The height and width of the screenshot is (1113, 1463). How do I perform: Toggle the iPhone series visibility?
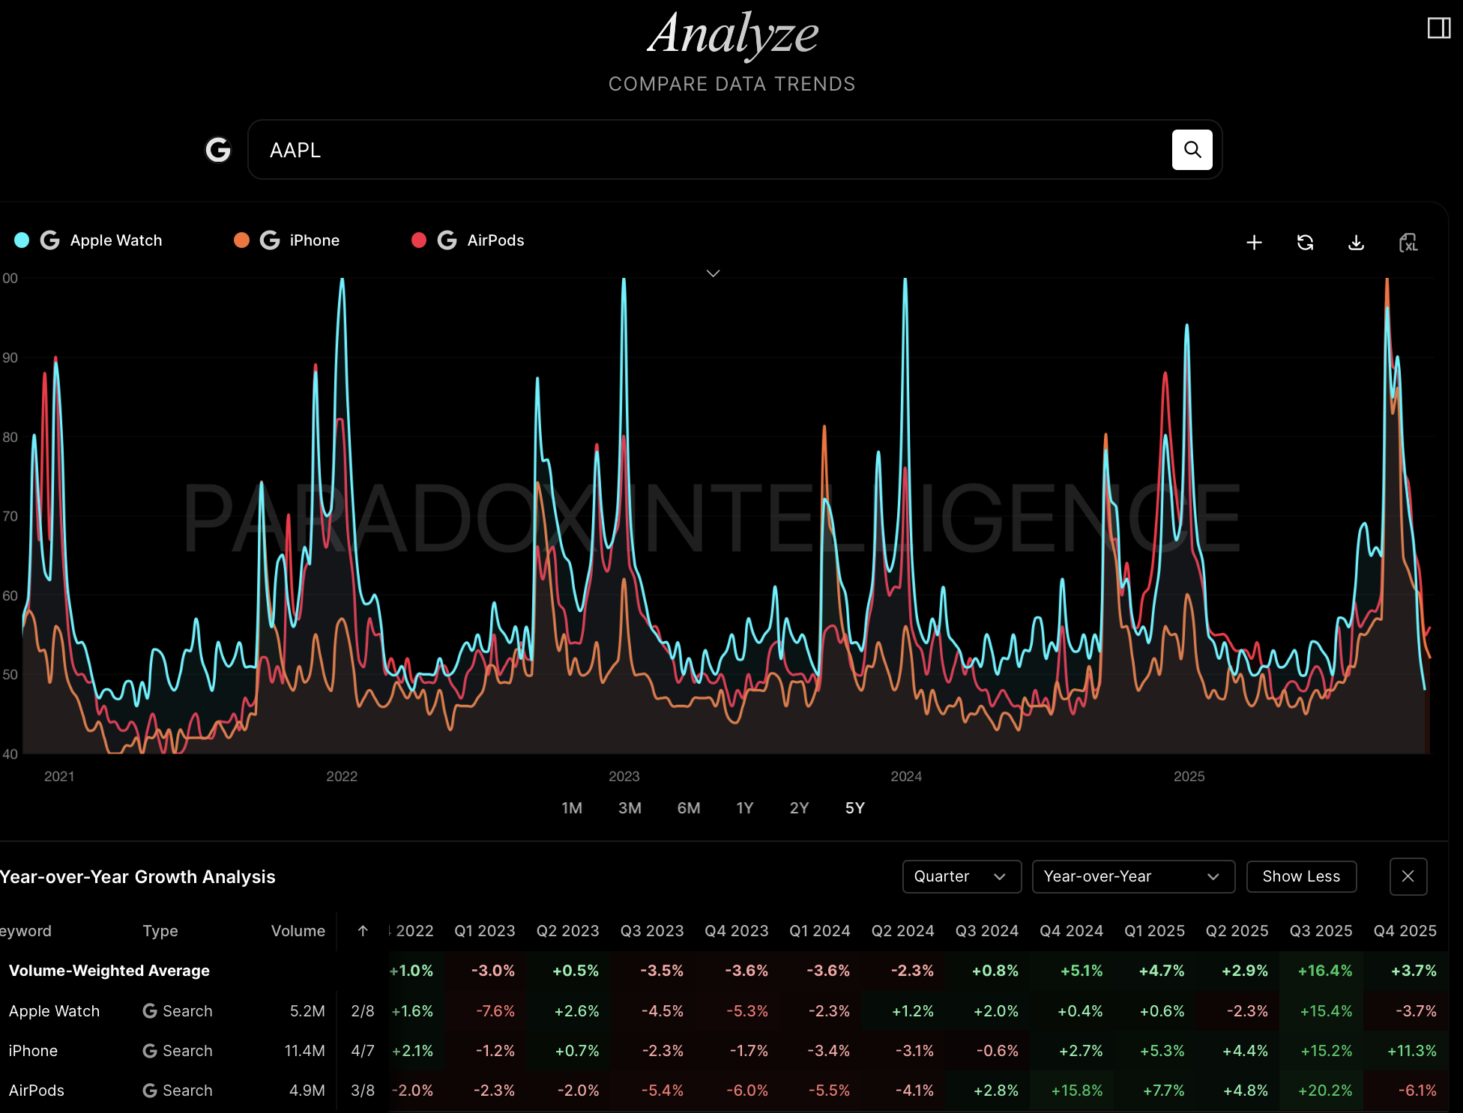coord(241,240)
